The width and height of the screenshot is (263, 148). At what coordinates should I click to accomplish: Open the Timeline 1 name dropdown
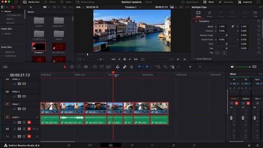tap(140, 7)
